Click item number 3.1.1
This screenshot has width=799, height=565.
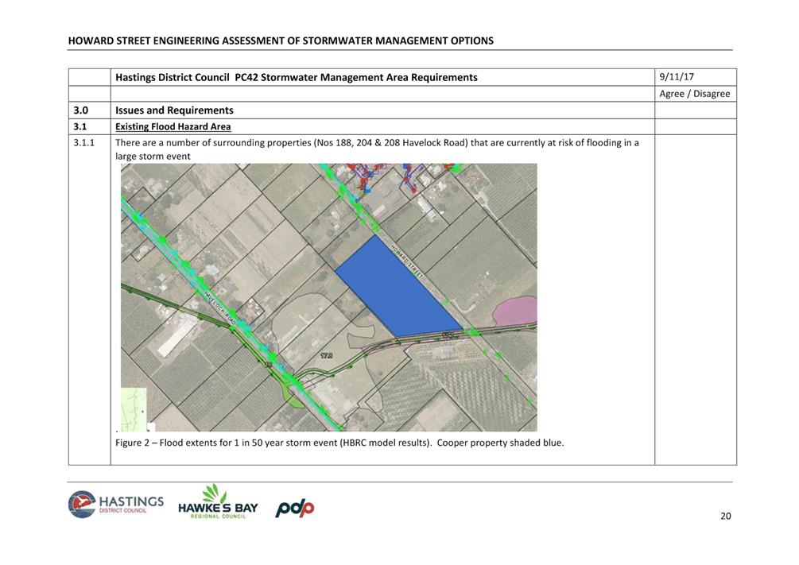[x=83, y=143]
